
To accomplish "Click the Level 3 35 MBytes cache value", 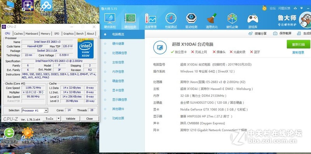I will (72, 101).
